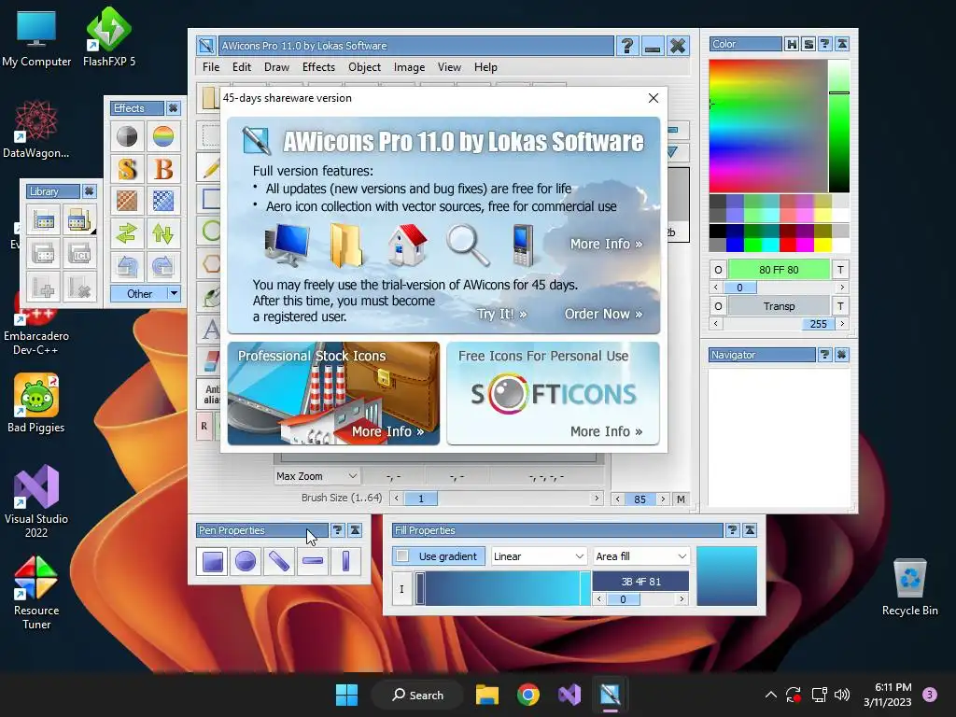Click AWicons main window help question icon

(627, 46)
